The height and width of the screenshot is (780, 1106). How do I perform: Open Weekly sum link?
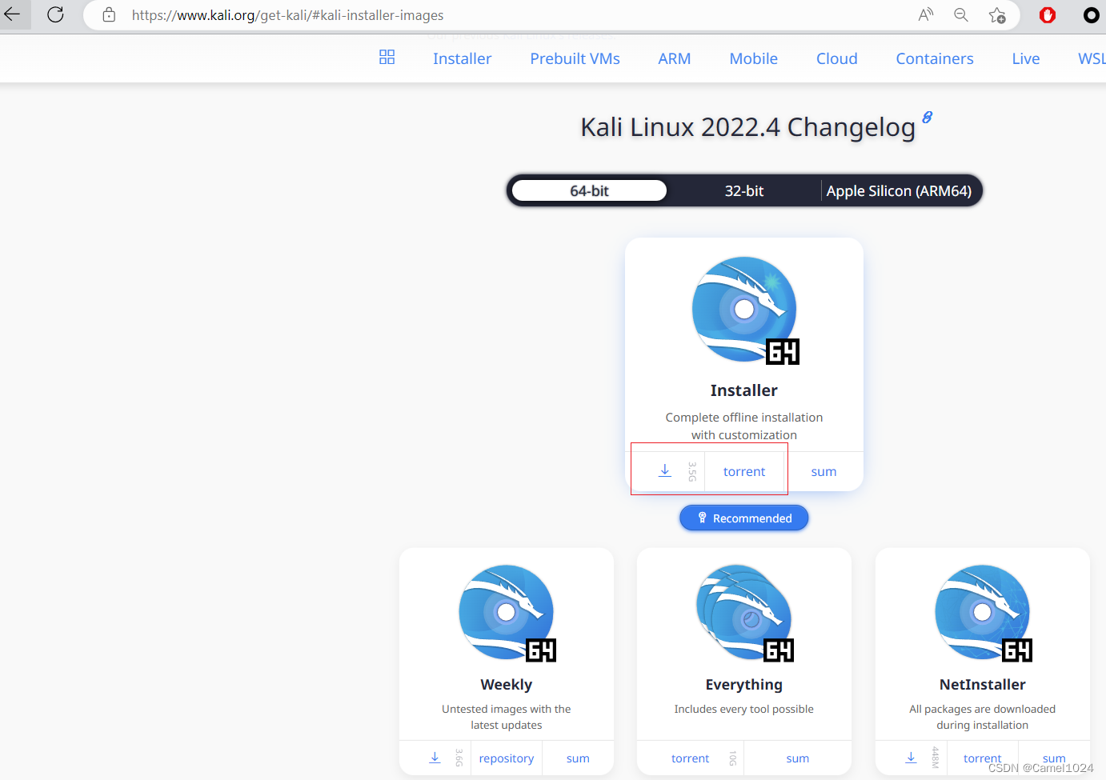[578, 758]
